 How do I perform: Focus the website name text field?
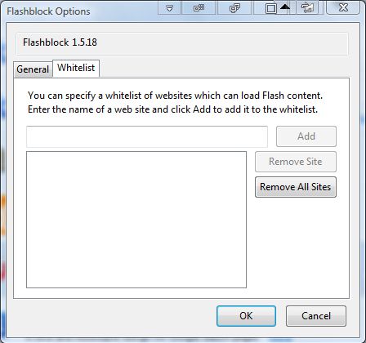coord(147,136)
